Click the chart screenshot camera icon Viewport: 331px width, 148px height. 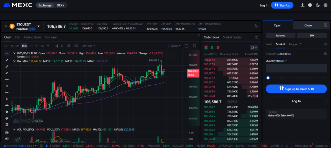click(x=76, y=46)
